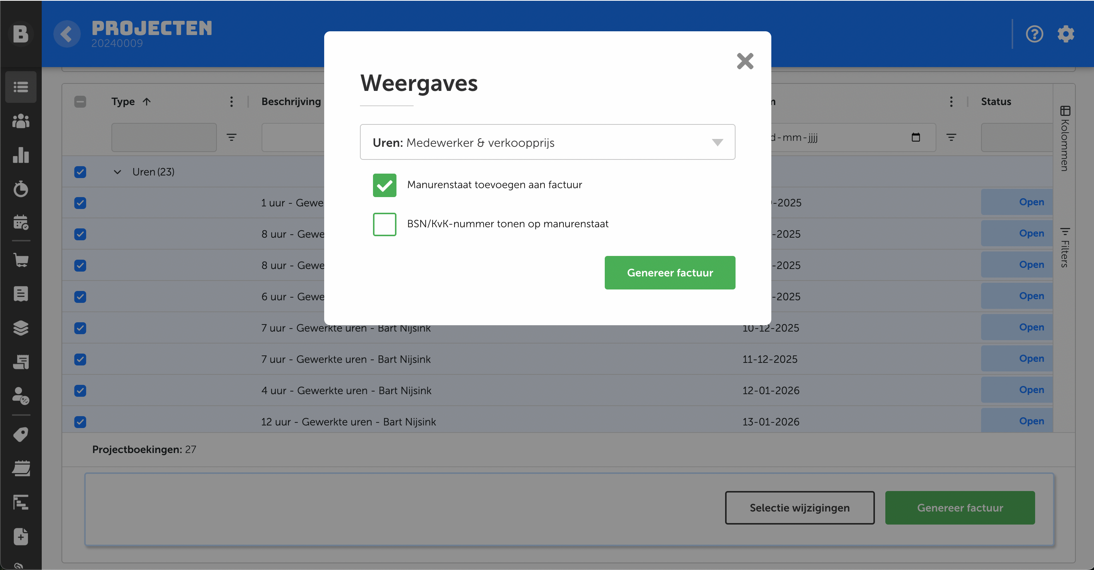Select the 7 uur row dated 11-12-2025
This screenshot has height=570, width=1094.
click(x=80, y=360)
